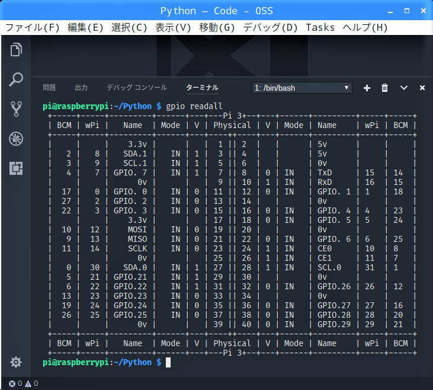433x390 pixels.
Task: Open the 1: /bin/bash terminal selector
Action: tap(302, 88)
